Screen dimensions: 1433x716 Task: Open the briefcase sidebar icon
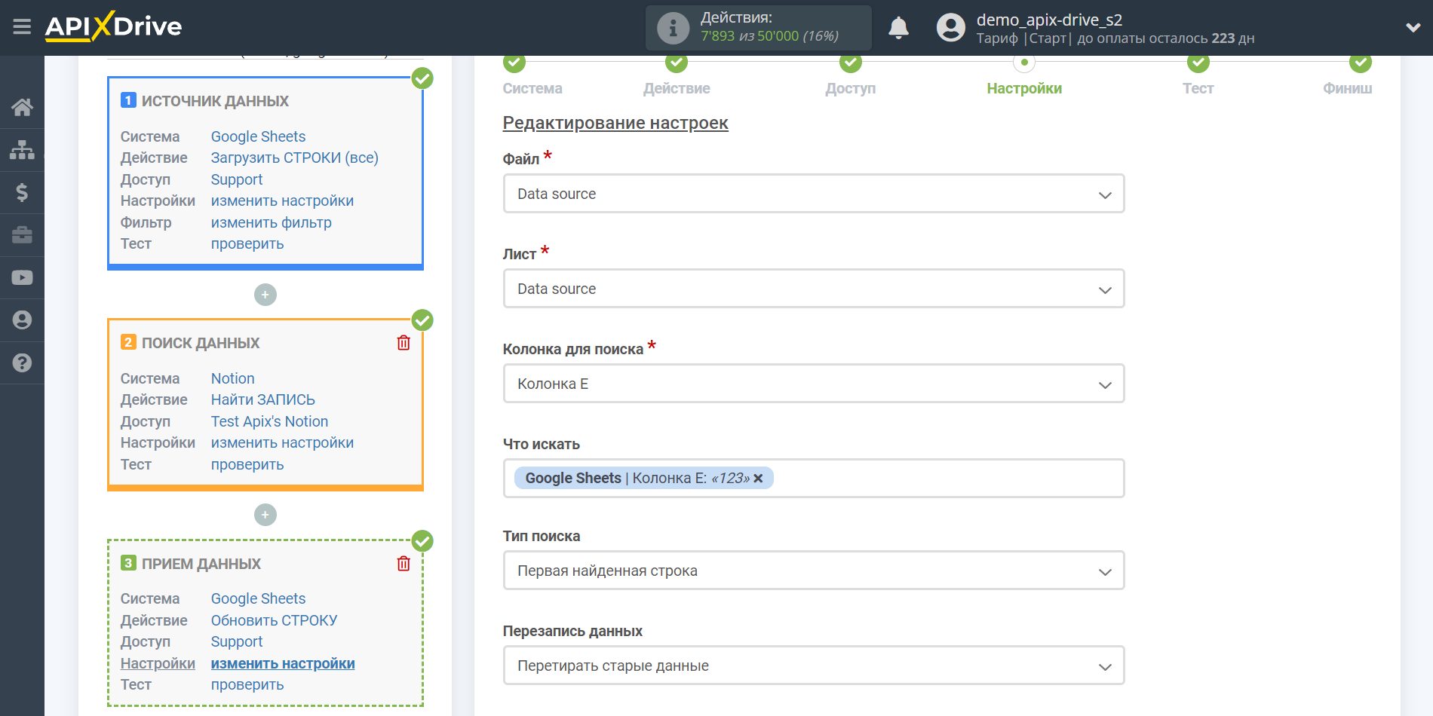(22, 235)
